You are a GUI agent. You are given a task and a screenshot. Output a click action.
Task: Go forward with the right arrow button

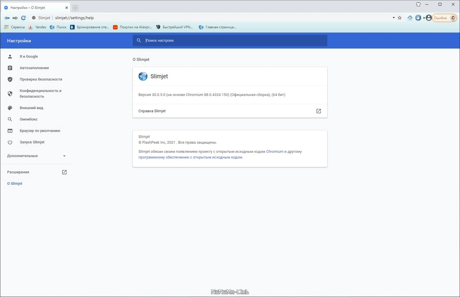click(15, 18)
